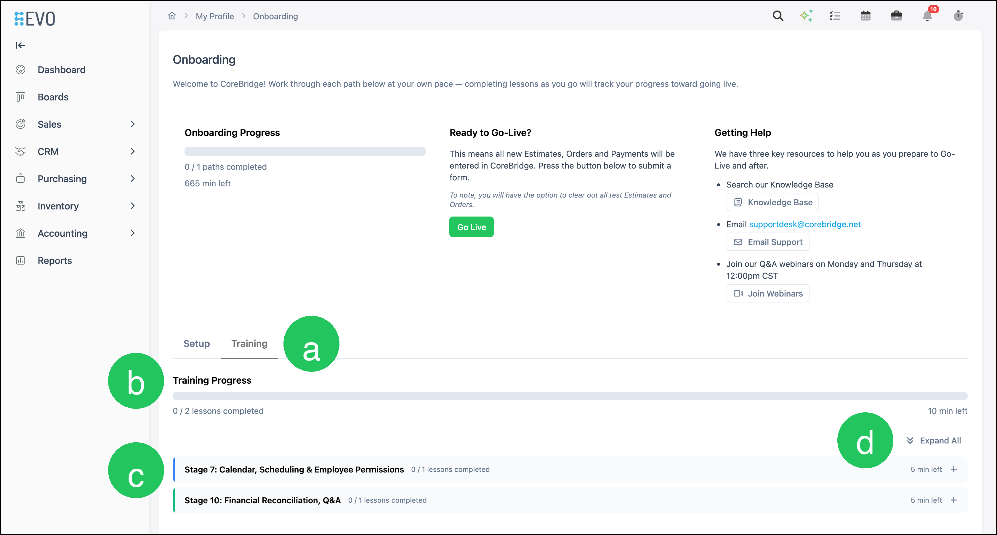The height and width of the screenshot is (535, 997).
Task: Click the EVO logo
Action: 35,18
